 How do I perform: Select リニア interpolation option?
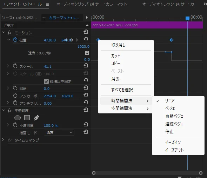click(178, 101)
